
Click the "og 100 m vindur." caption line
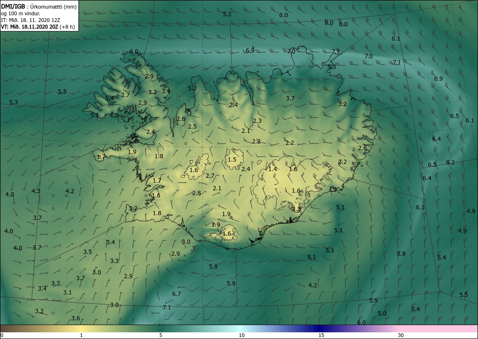pos(21,13)
